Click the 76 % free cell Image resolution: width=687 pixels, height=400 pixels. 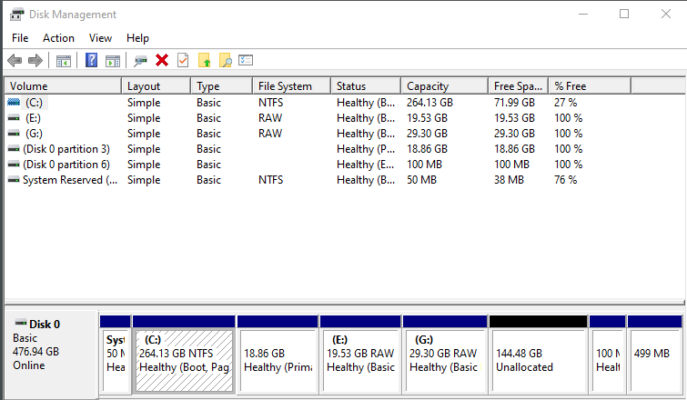566,180
